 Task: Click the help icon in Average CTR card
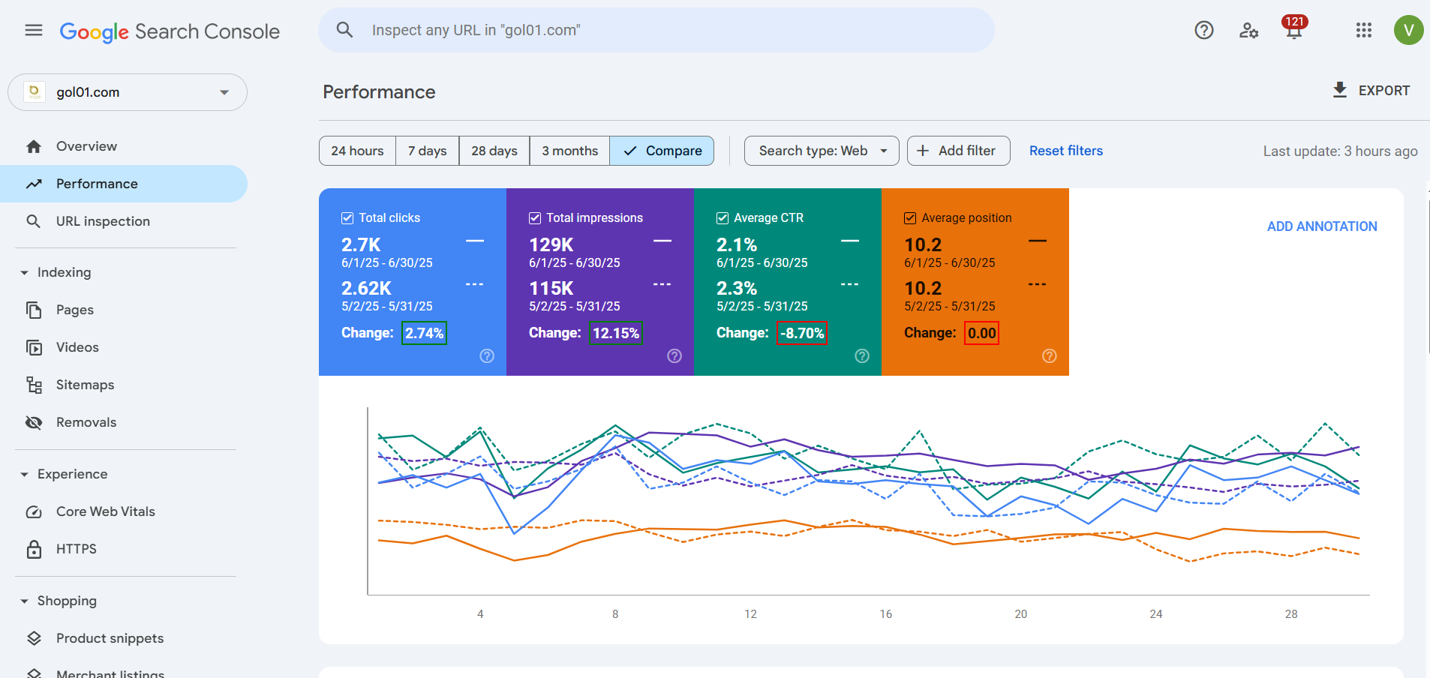tap(862, 355)
